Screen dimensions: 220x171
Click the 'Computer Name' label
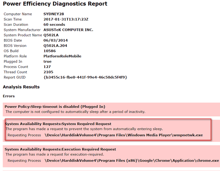tap(18, 14)
